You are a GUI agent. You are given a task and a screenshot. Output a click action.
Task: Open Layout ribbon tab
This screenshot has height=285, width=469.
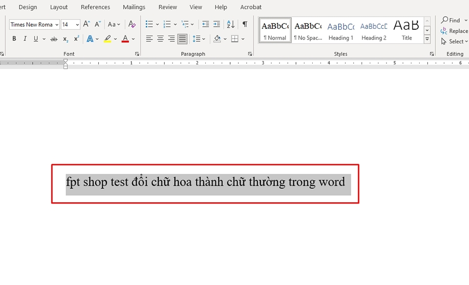pos(59,7)
